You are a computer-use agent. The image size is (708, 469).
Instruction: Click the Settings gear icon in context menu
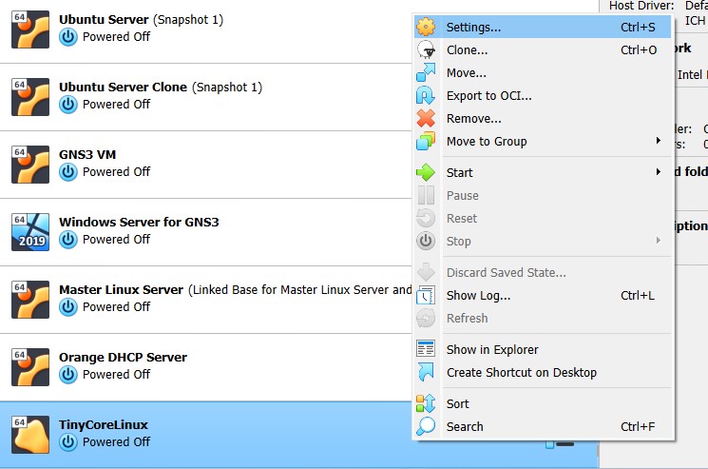point(426,27)
